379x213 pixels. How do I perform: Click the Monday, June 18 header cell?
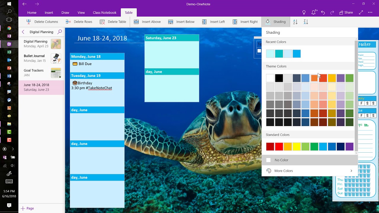97,57
